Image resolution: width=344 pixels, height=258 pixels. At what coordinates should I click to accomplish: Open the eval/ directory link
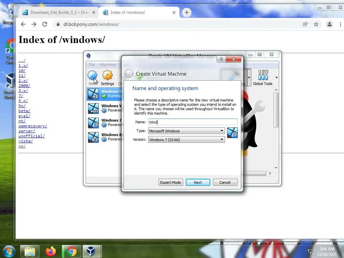(24, 116)
